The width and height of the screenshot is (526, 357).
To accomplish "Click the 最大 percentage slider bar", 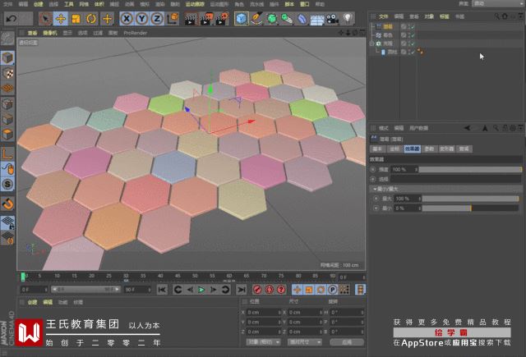I will (x=472, y=199).
